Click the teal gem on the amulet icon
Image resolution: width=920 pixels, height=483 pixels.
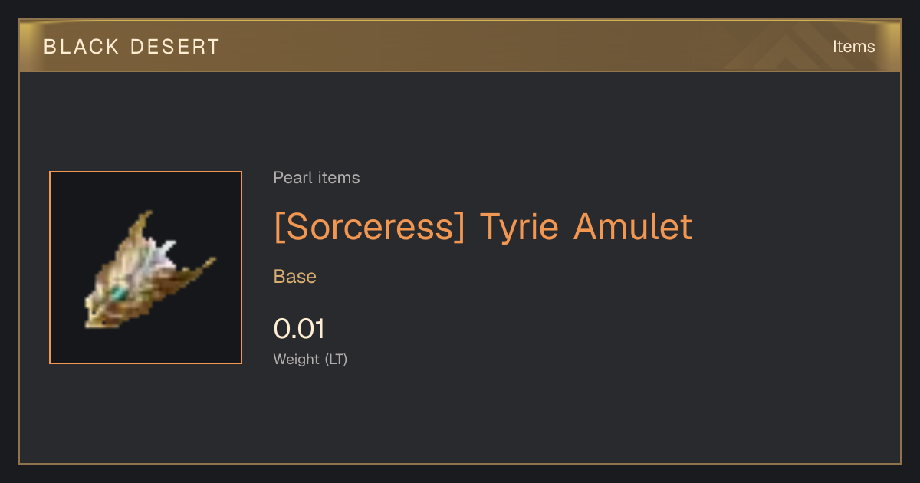[x=118, y=293]
